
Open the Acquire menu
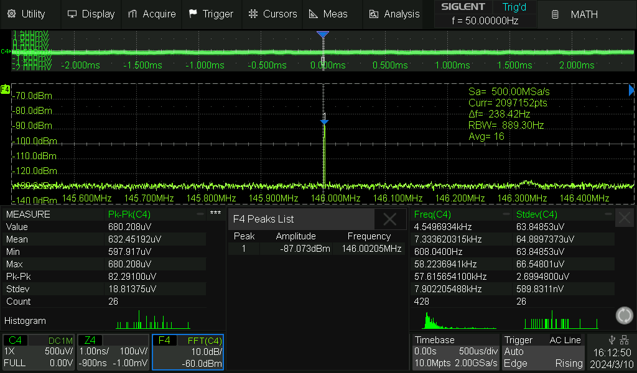[152, 14]
